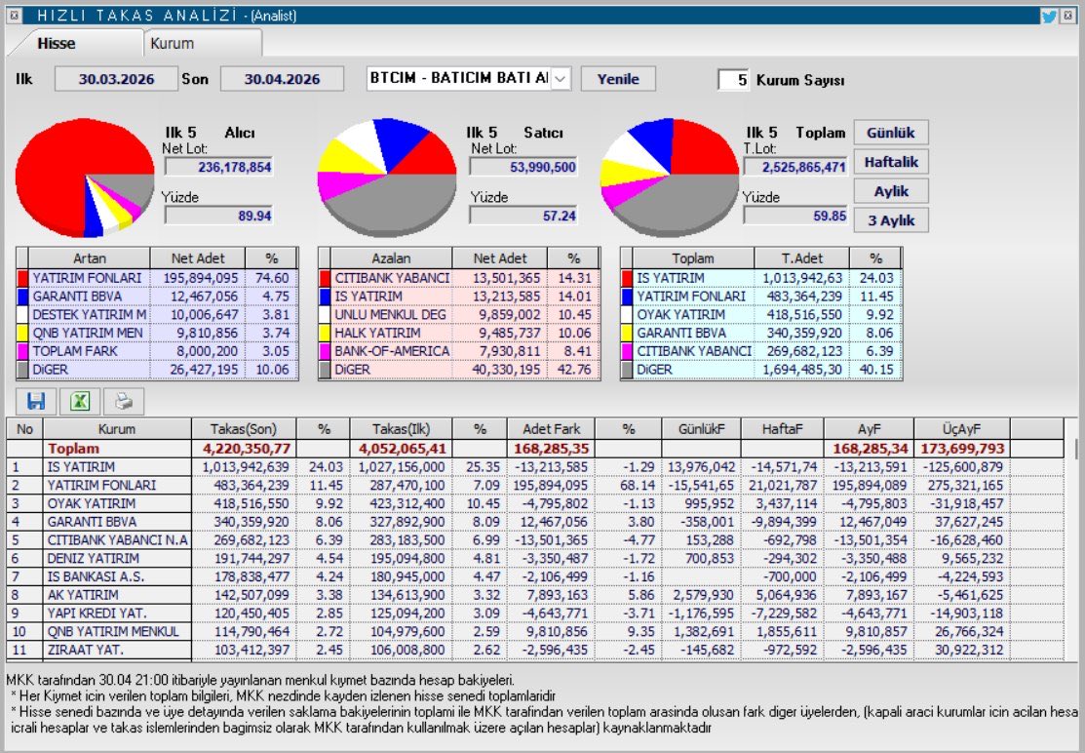The width and height of the screenshot is (1085, 753).
Task: Select the CITIBANK YABANCI N.A row
Action: click(x=535, y=539)
